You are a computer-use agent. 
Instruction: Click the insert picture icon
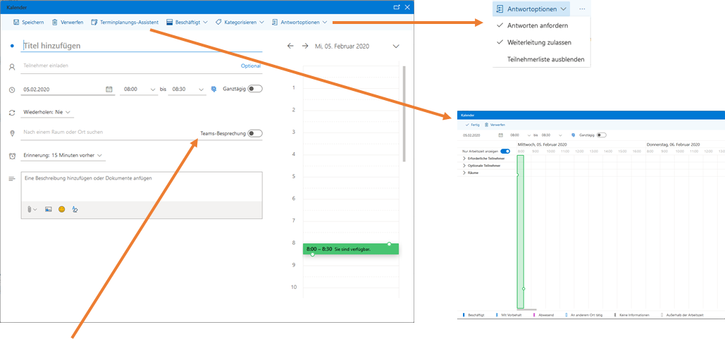(48, 209)
